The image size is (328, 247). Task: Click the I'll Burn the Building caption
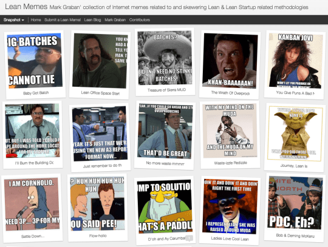click(34, 163)
